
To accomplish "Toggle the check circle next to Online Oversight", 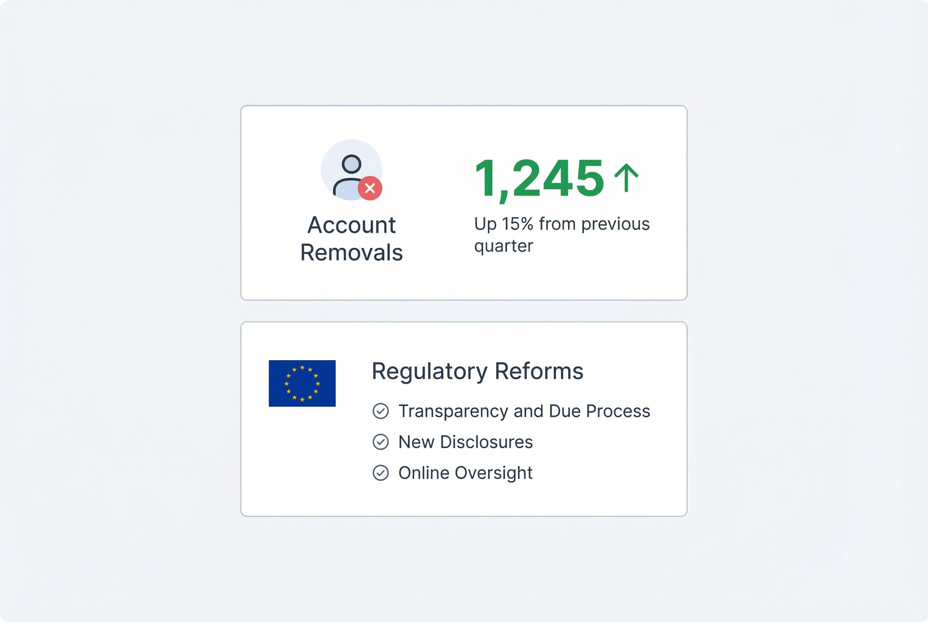I will [x=380, y=473].
